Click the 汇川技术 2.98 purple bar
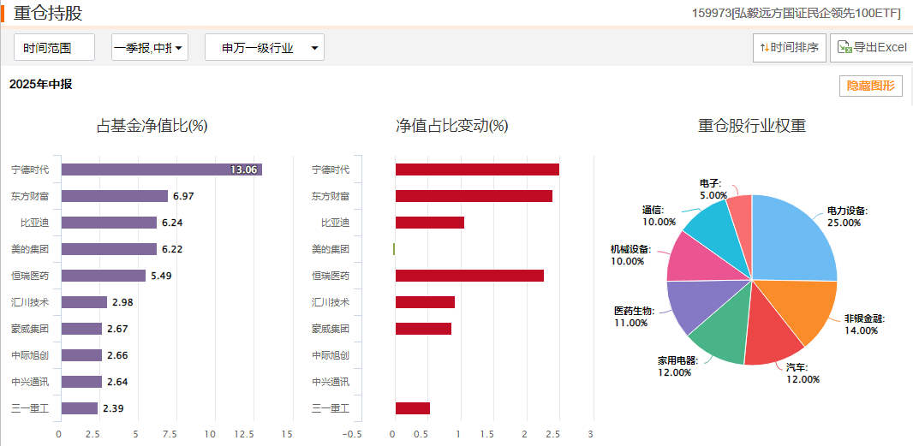Viewport: 913px width, 446px height. tap(85, 302)
